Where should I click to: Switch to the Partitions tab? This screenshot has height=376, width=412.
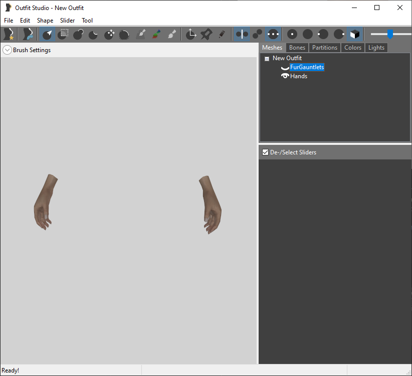coord(325,48)
